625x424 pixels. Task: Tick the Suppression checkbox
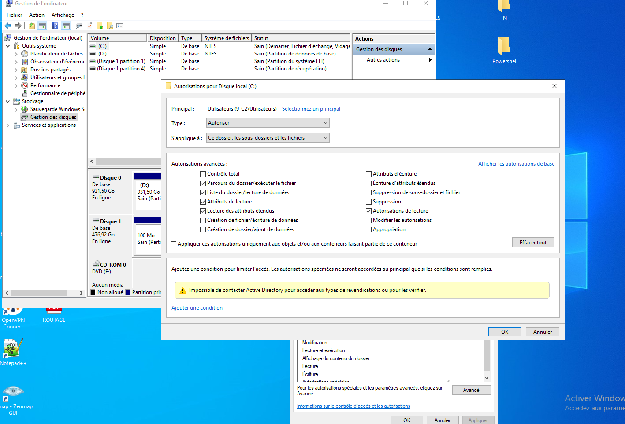[x=369, y=202]
